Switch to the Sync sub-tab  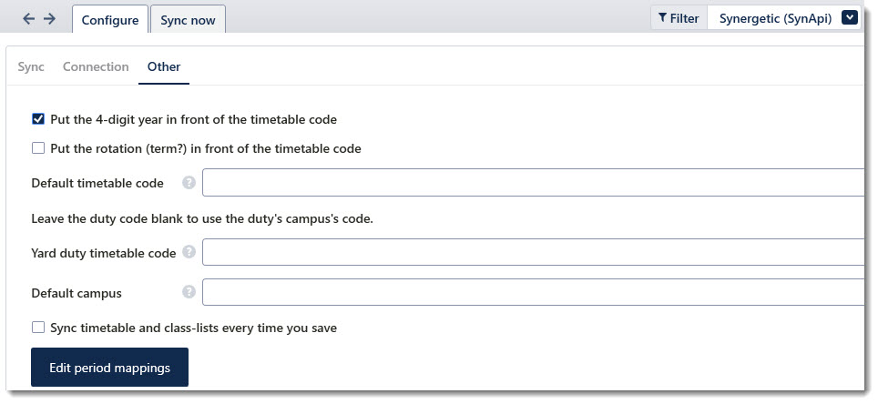pyautogui.click(x=31, y=66)
